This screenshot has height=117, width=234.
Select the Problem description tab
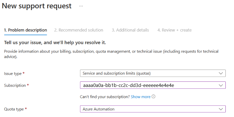pyautogui.click(x=25, y=30)
